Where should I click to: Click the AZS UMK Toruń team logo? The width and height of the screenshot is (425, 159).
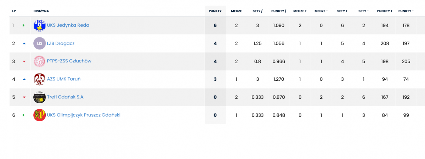pos(39,79)
